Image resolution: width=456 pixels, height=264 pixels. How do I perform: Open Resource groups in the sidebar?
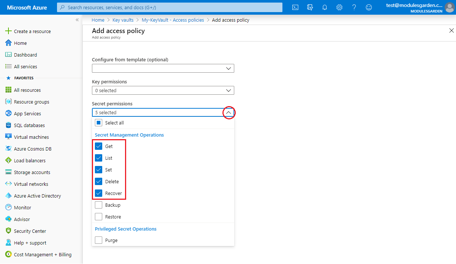(x=32, y=102)
